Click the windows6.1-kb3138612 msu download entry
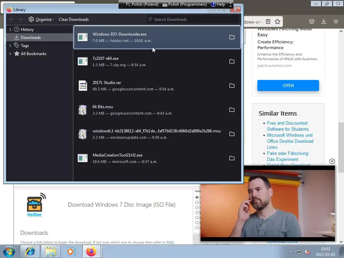The height and width of the screenshot is (258, 344). click(x=157, y=134)
